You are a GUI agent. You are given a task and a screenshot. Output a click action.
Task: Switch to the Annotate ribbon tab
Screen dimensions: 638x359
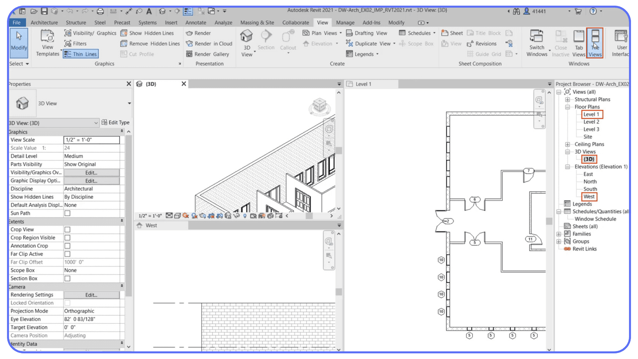[196, 22]
